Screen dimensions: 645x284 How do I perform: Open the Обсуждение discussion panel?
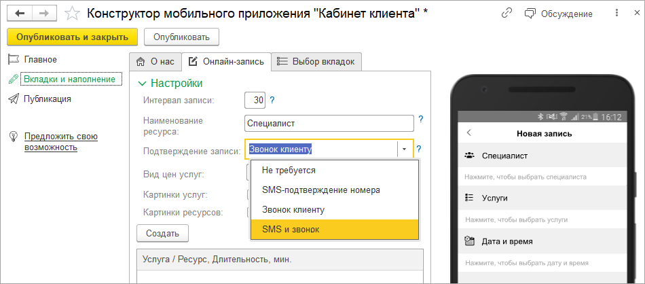558,14
